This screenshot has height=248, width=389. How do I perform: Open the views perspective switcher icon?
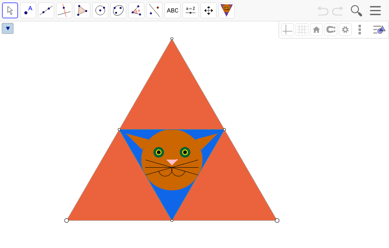point(379,30)
